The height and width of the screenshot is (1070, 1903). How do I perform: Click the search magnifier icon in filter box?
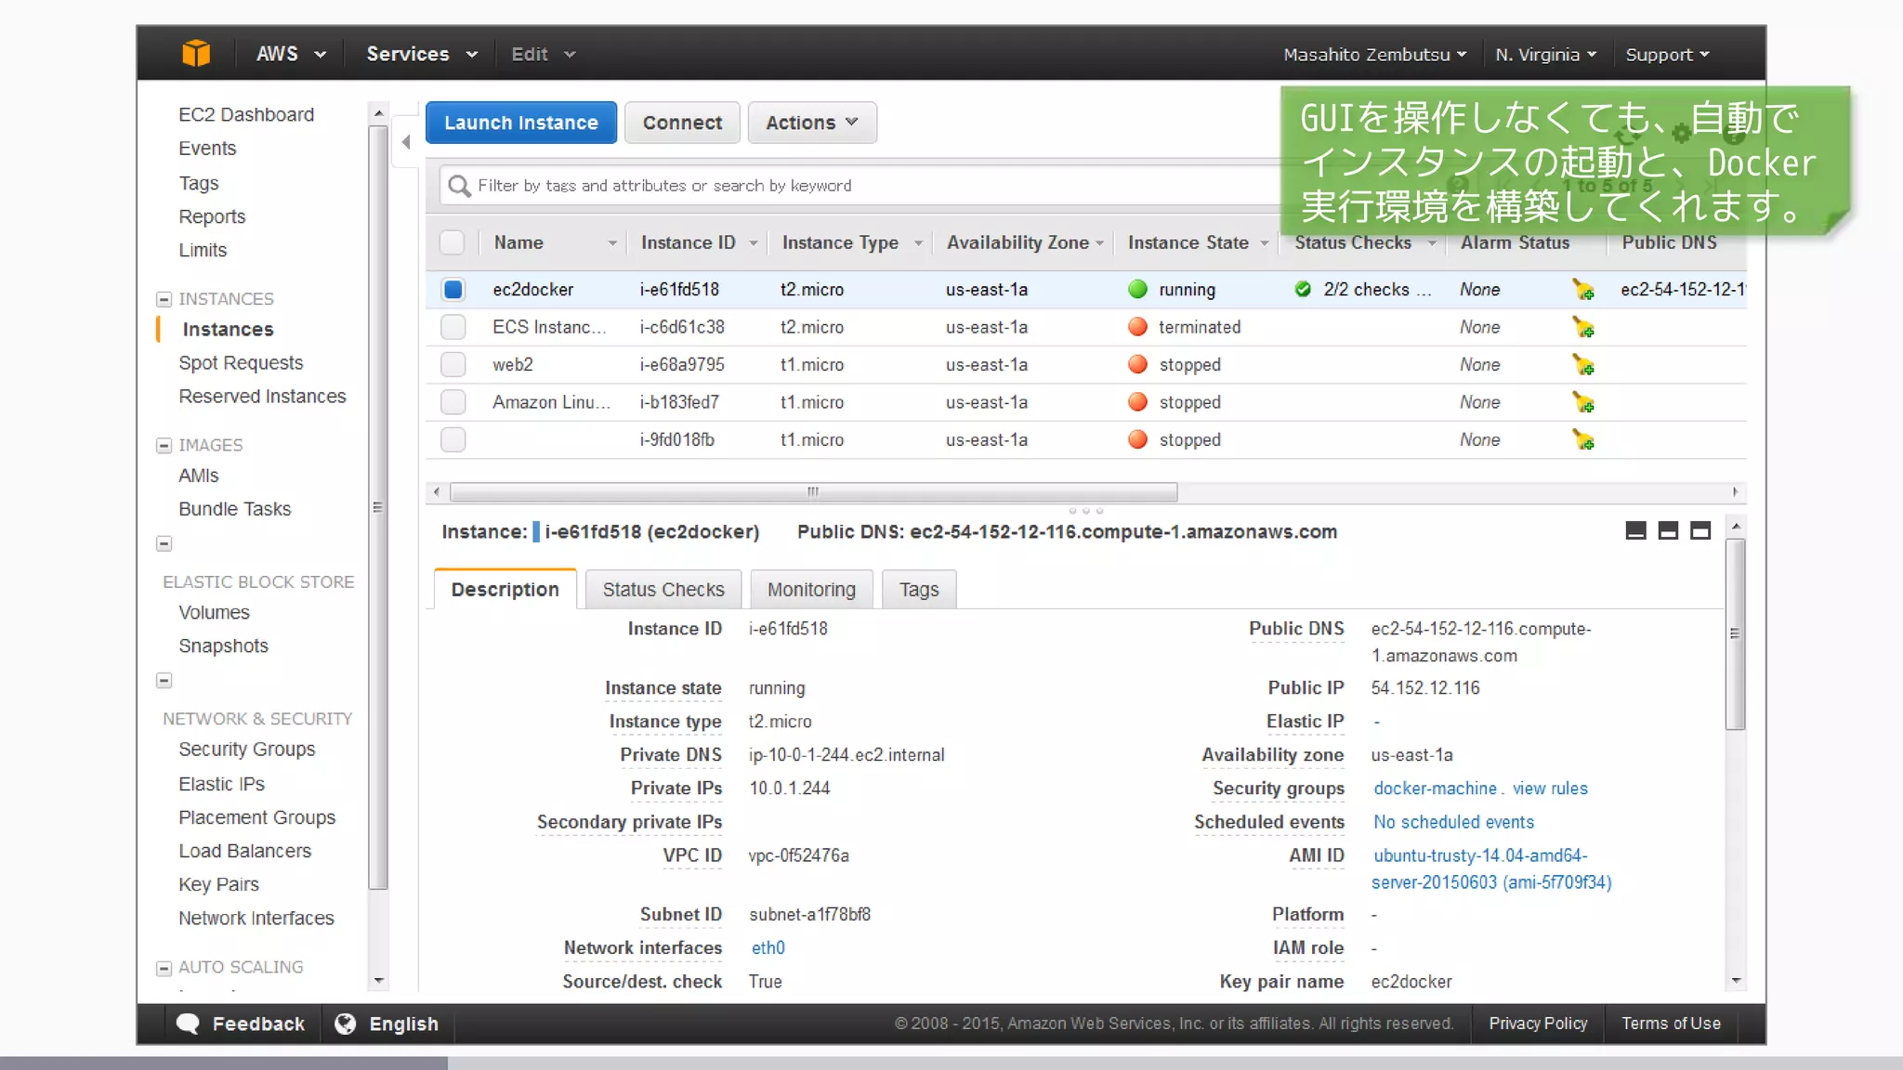459,186
